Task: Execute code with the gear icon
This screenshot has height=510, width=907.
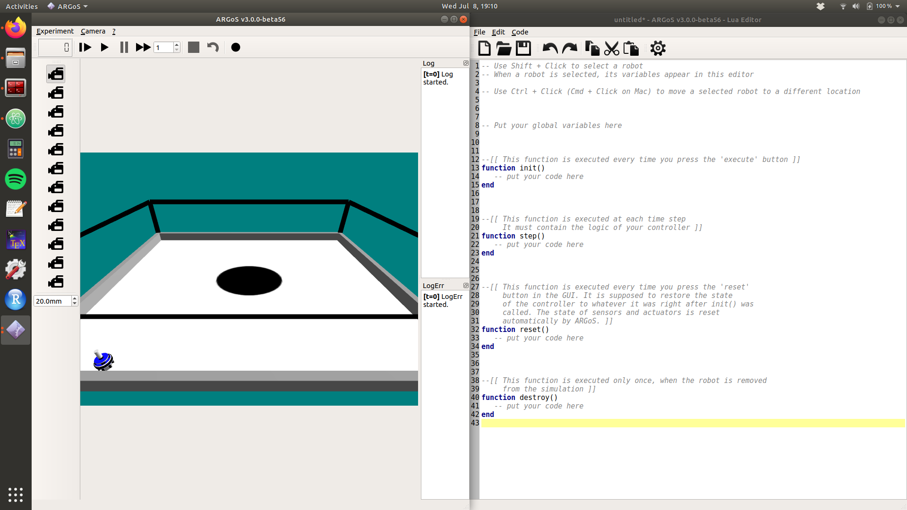Action: click(x=658, y=48)
